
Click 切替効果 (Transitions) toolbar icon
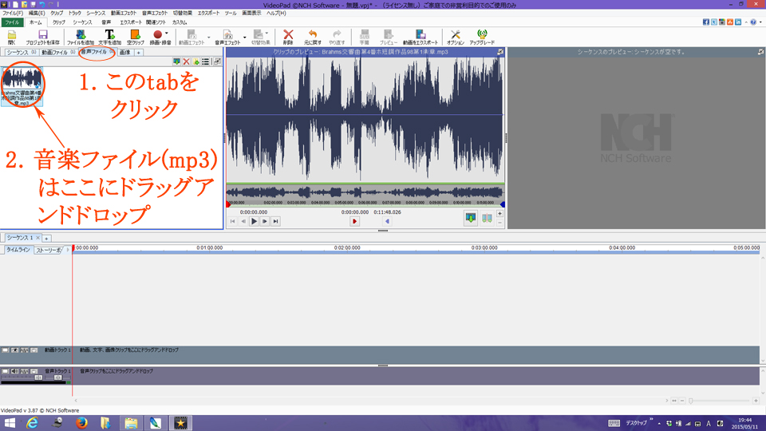point(258,34)
